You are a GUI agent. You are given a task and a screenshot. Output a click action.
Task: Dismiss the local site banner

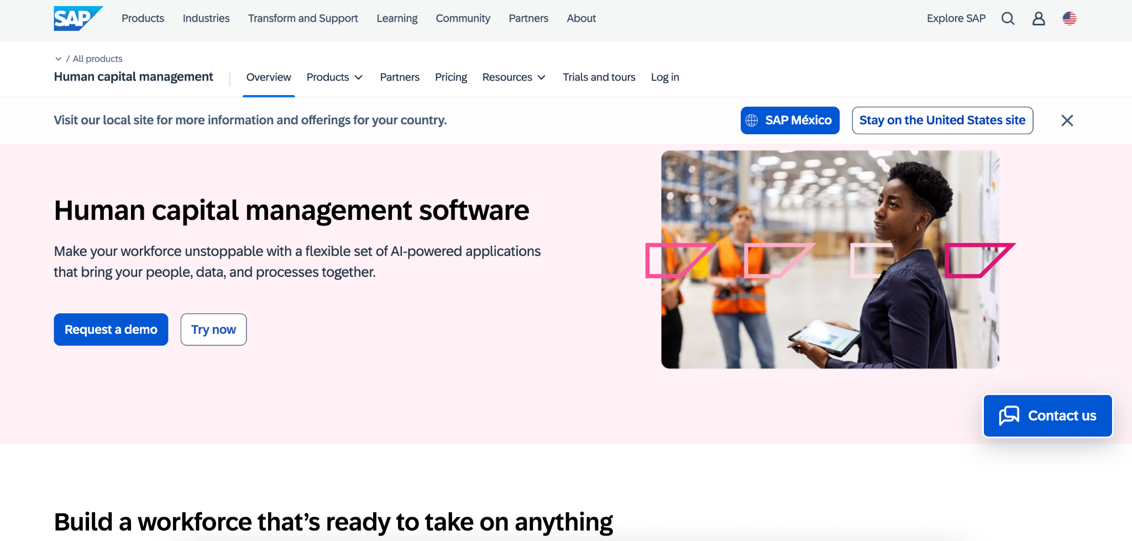click(x=1067, y=120)
